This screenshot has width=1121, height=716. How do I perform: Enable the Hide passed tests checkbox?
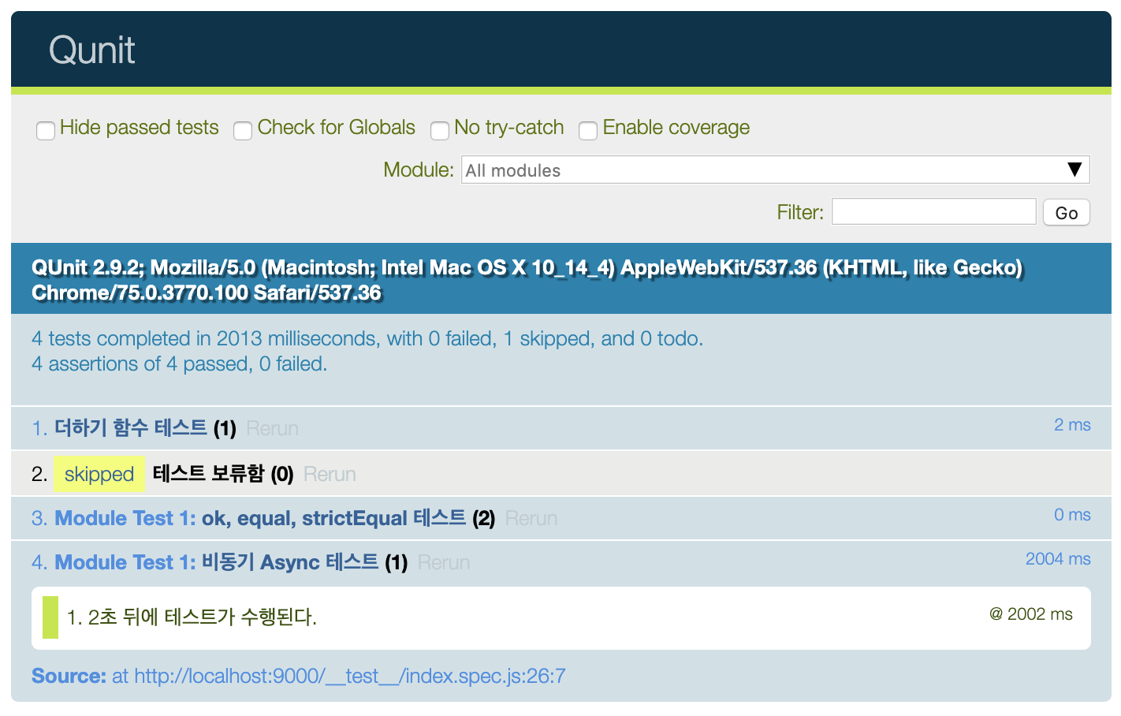click(x=46, y=130)
